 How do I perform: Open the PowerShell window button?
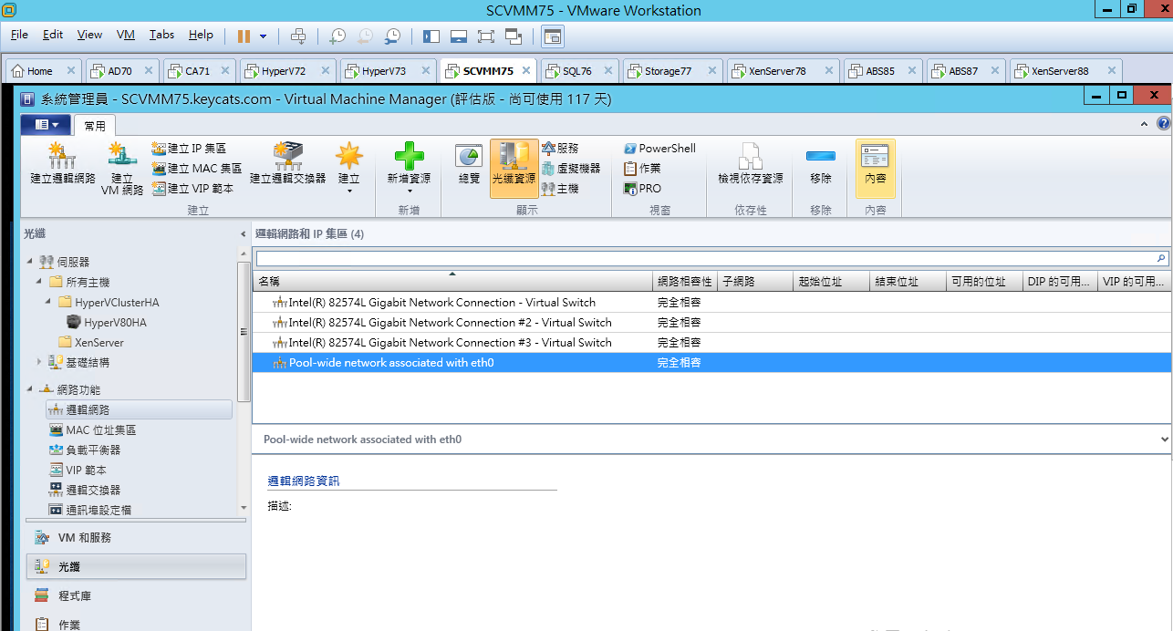(x=659, y=148)
